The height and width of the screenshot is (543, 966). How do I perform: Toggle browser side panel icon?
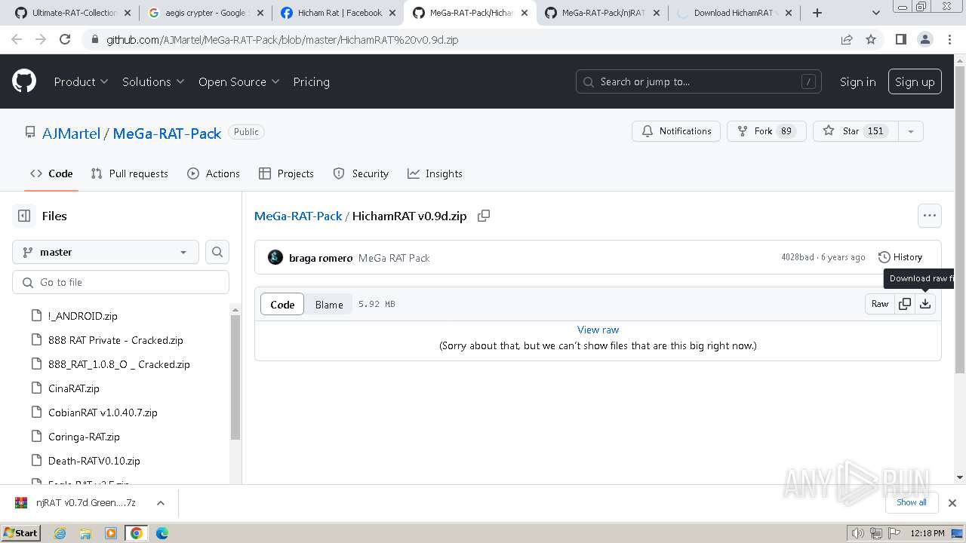[x=900, y=39]
